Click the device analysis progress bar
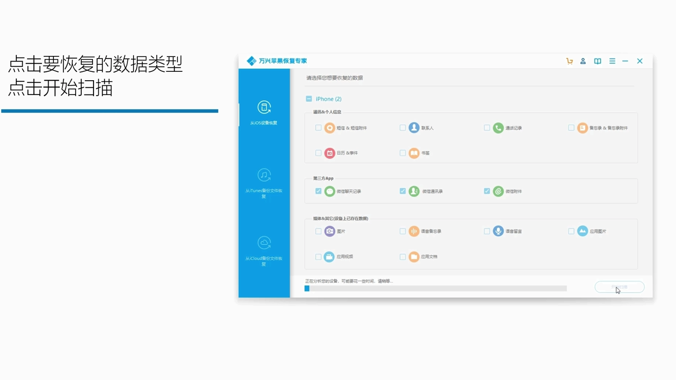The height and width of the screenshot is (380, 676). tap(436, 289)
